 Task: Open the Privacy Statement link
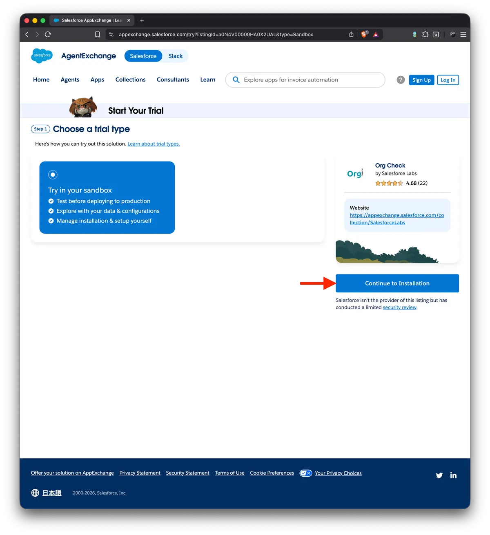click(x=140, y=473)
